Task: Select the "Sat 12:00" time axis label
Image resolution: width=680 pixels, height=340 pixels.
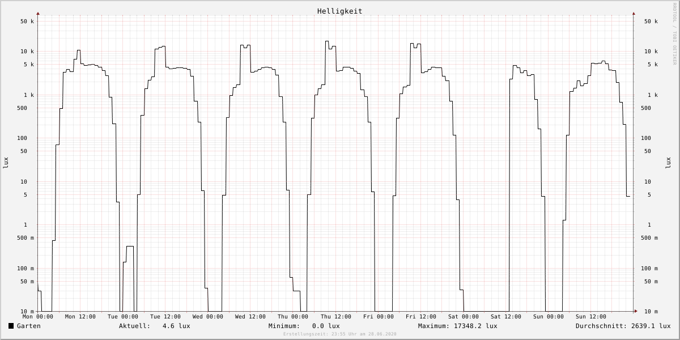Action: [x=506, y=317]
